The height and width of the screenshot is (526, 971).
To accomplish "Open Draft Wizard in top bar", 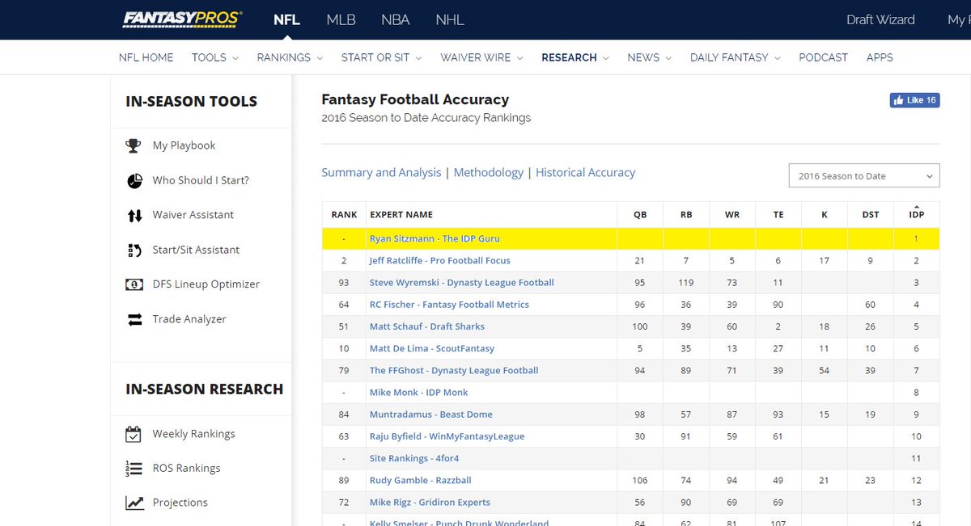I will click(x=880, y=19).
